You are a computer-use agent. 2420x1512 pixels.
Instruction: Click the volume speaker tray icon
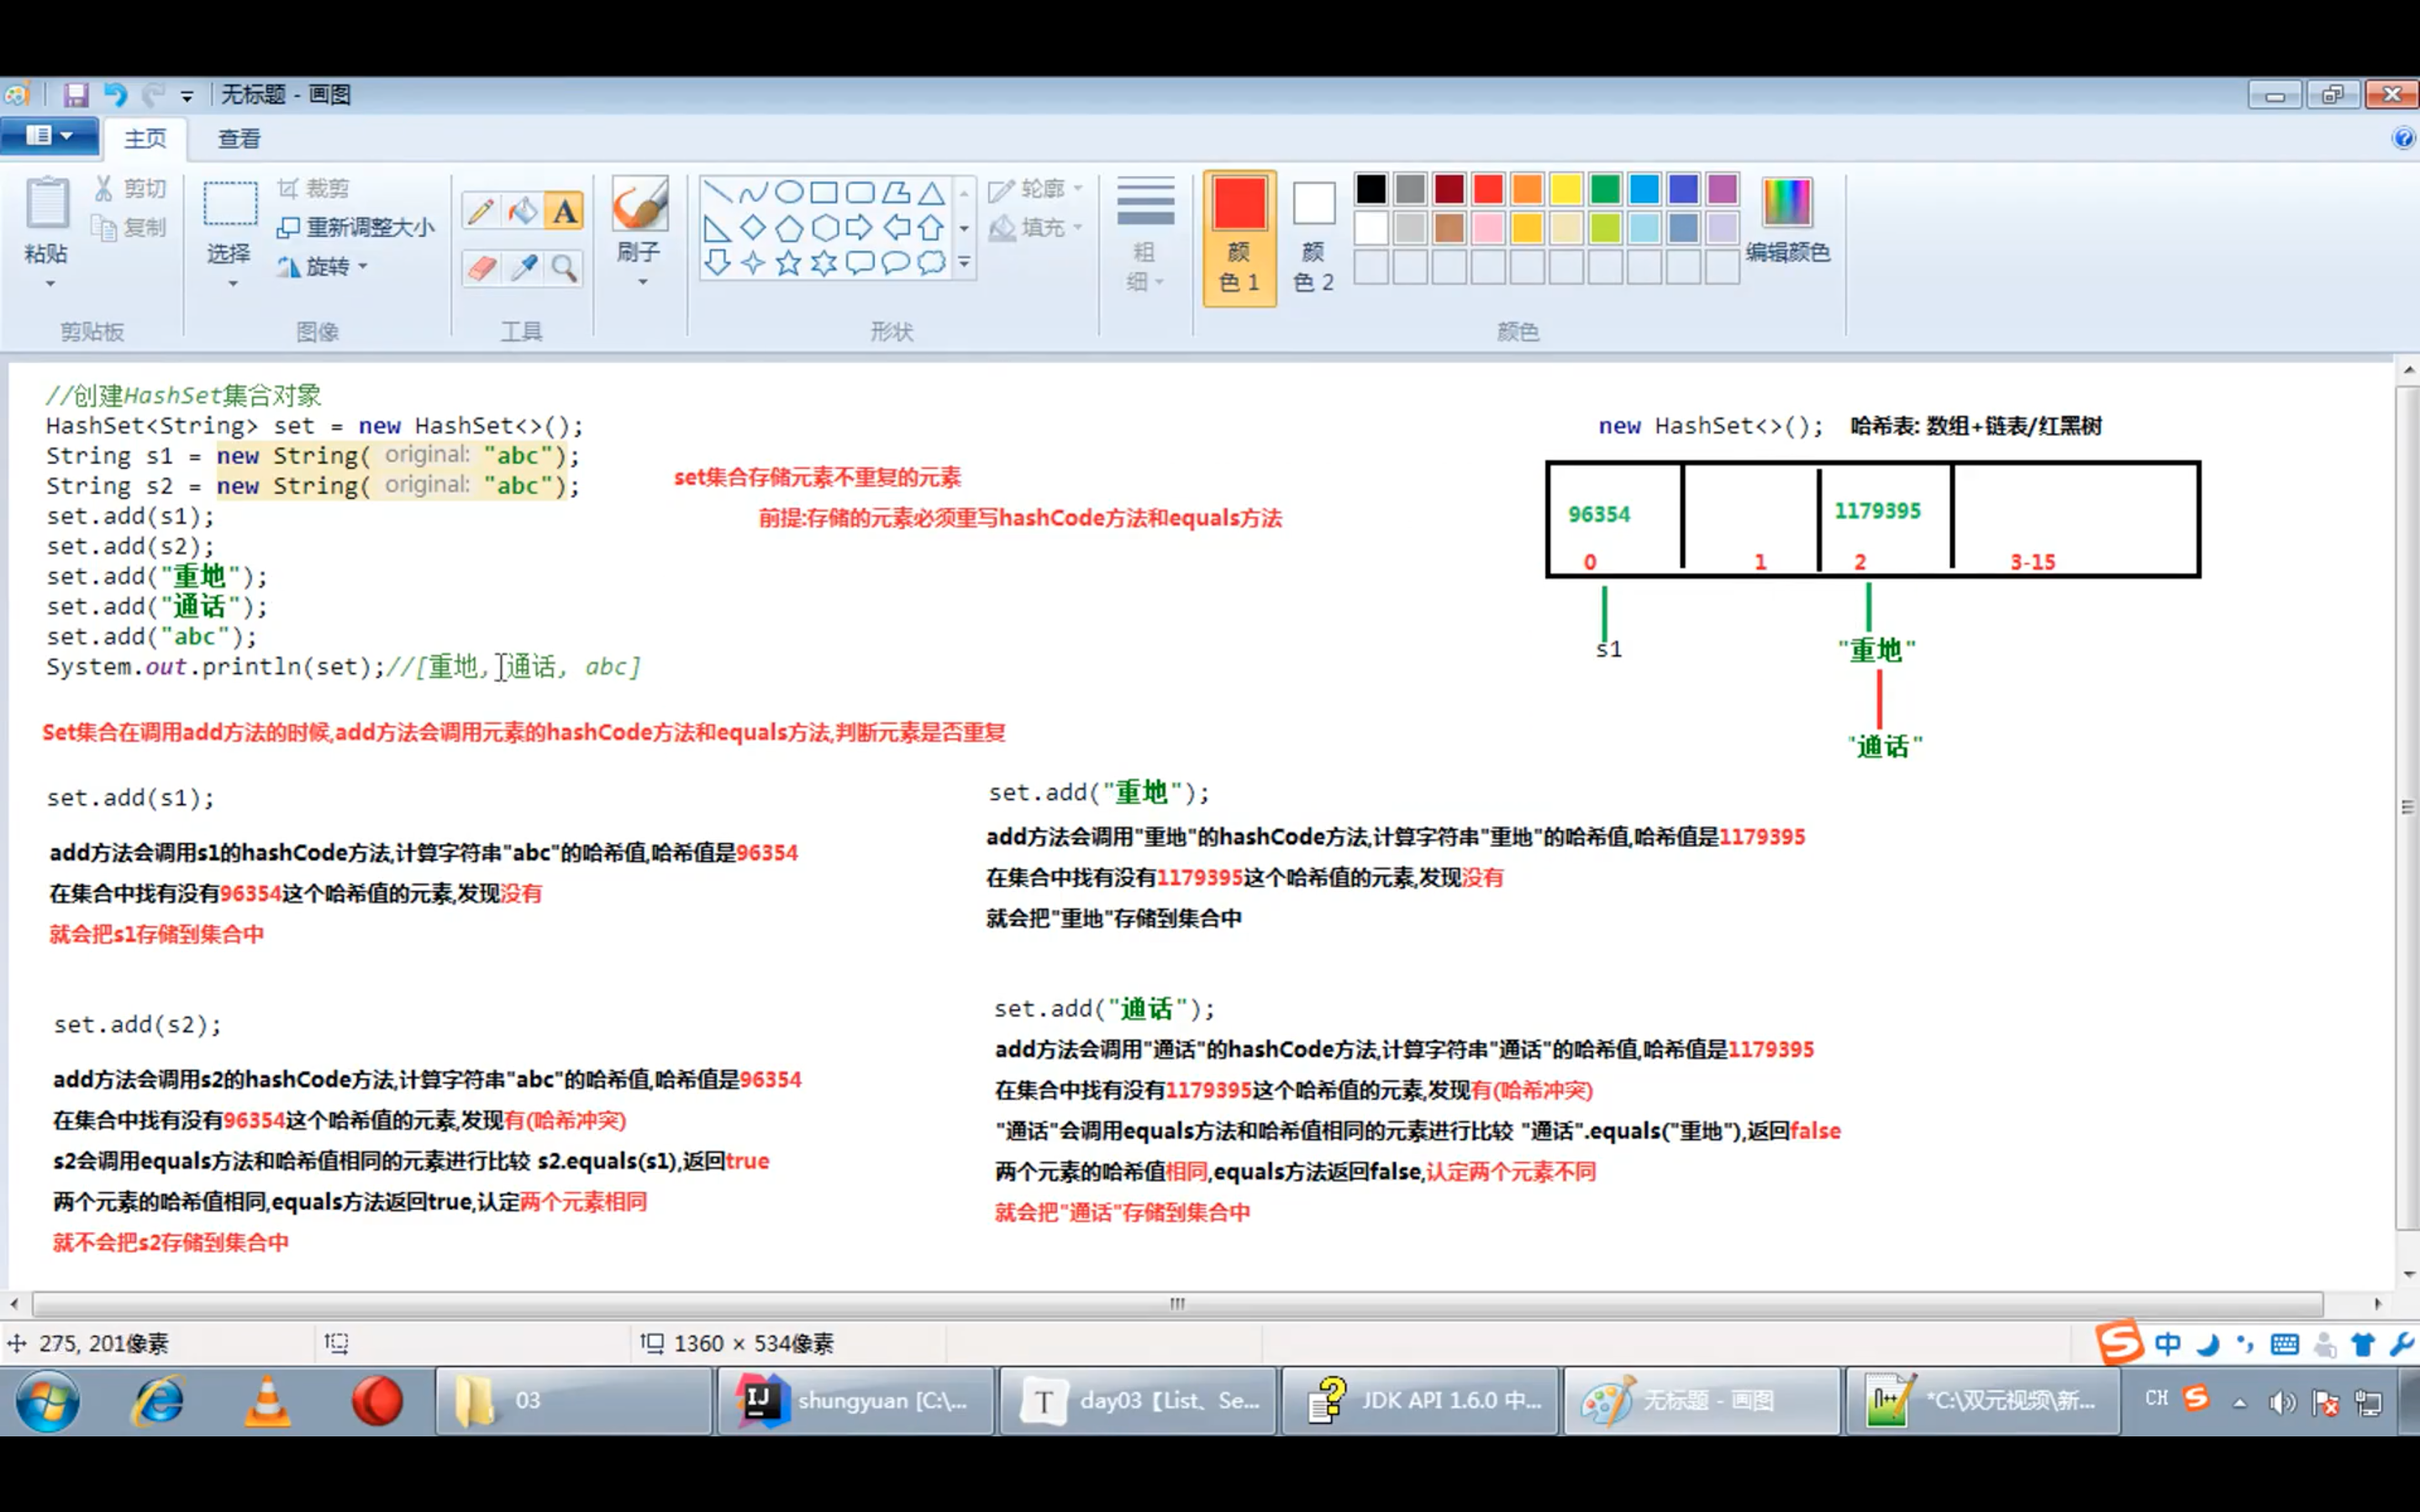(2281, 1403)
